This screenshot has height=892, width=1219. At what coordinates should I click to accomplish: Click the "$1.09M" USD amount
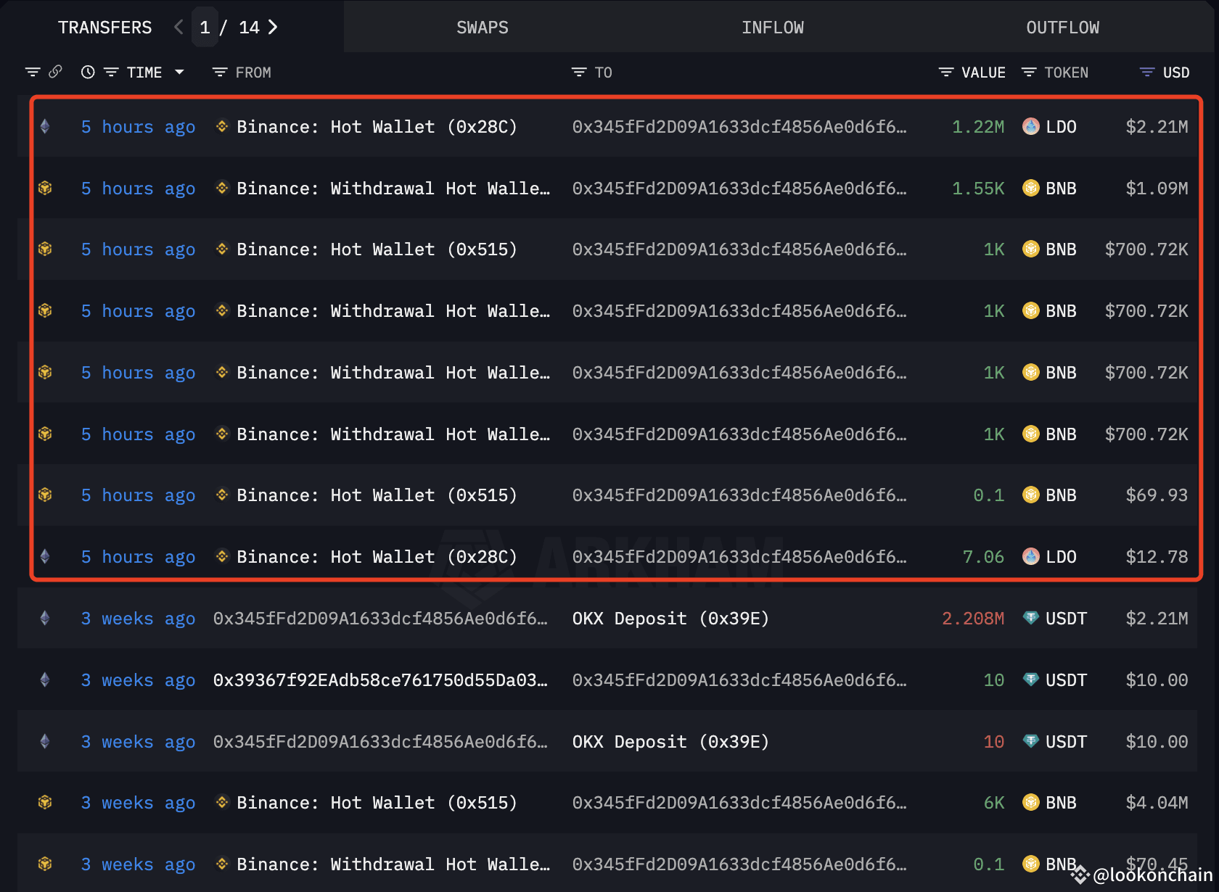tap(1157, 189)
